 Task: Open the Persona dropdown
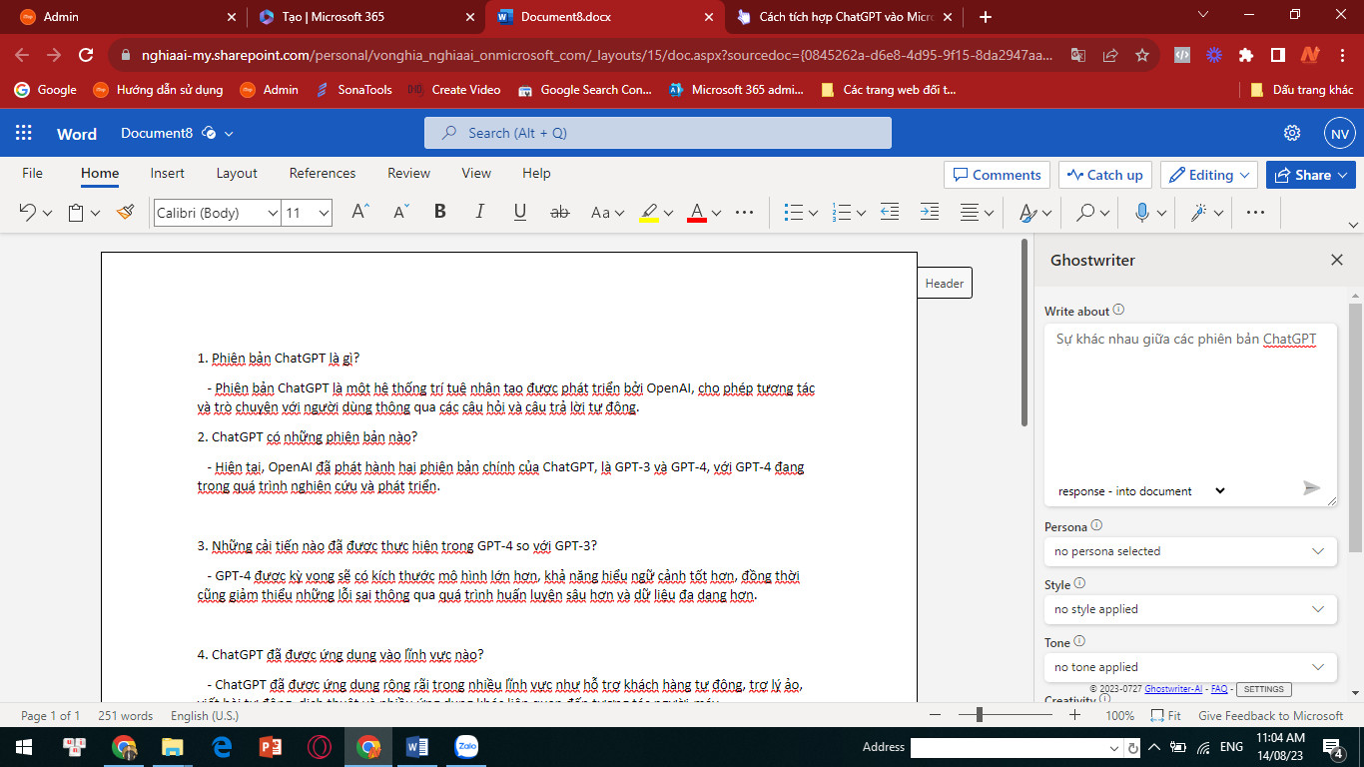coord(1189,551)
